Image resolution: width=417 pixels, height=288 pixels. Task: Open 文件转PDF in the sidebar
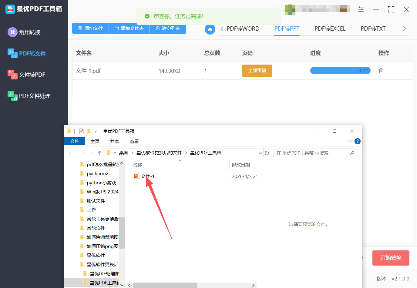coord(26,75)
